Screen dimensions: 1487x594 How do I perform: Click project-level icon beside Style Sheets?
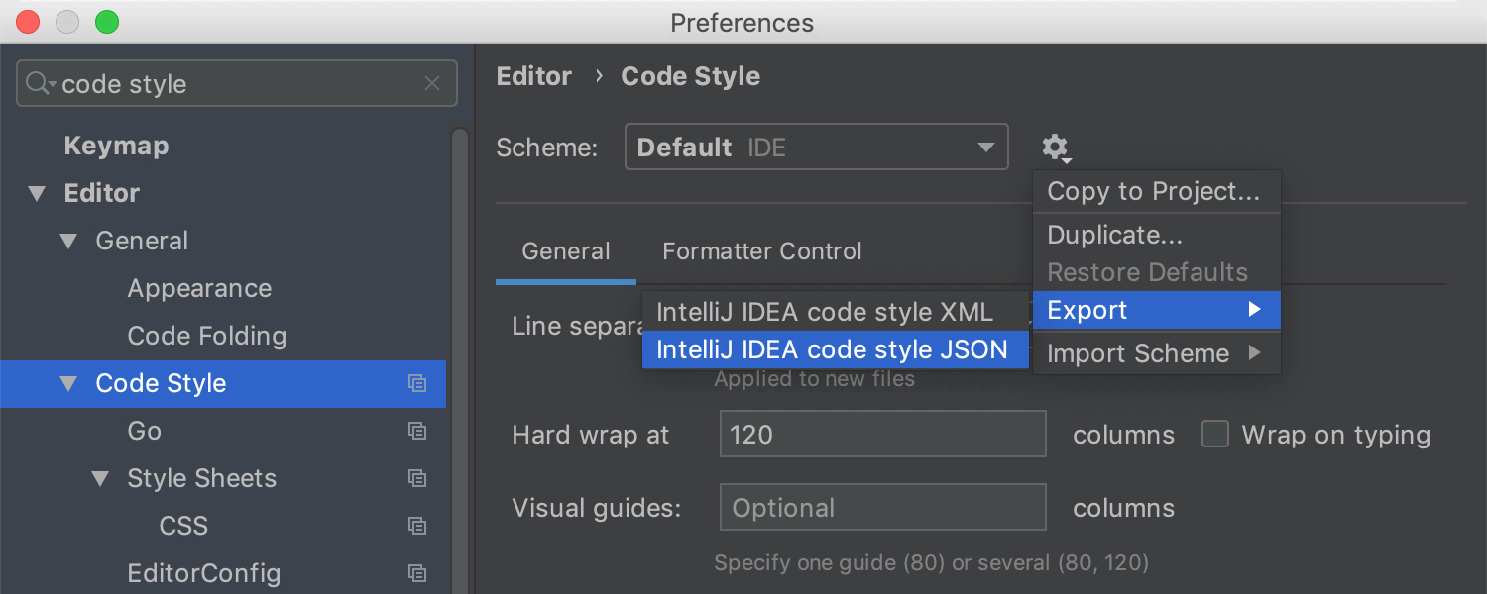(x=417, y=479)
